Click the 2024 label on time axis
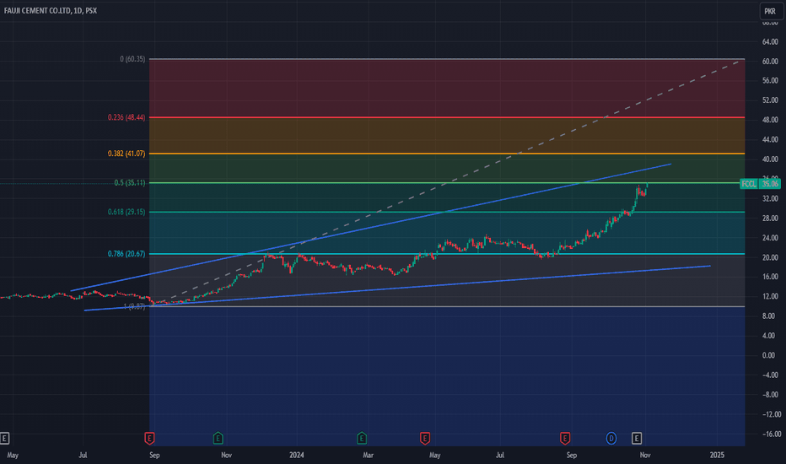 [x=296, y=455]
